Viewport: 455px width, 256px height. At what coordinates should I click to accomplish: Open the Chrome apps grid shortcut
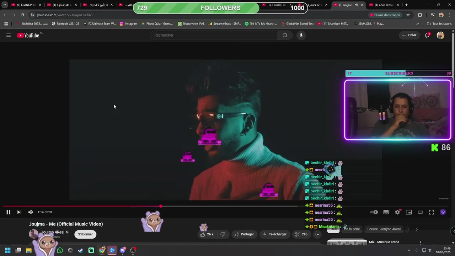6,24
